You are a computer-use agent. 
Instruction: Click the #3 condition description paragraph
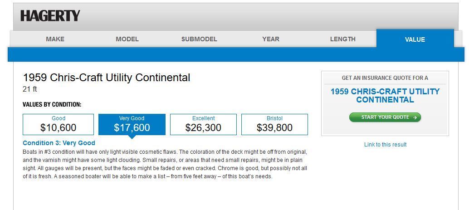(x=165, y=164)
